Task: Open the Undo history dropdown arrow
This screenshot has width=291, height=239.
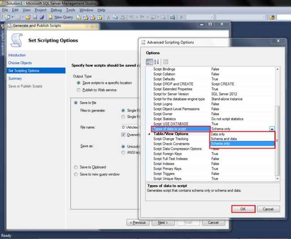Action: tap(137, 17)
